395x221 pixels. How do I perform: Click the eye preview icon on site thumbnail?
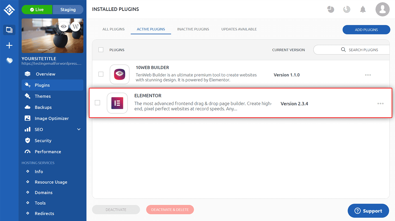click(64, 27)
